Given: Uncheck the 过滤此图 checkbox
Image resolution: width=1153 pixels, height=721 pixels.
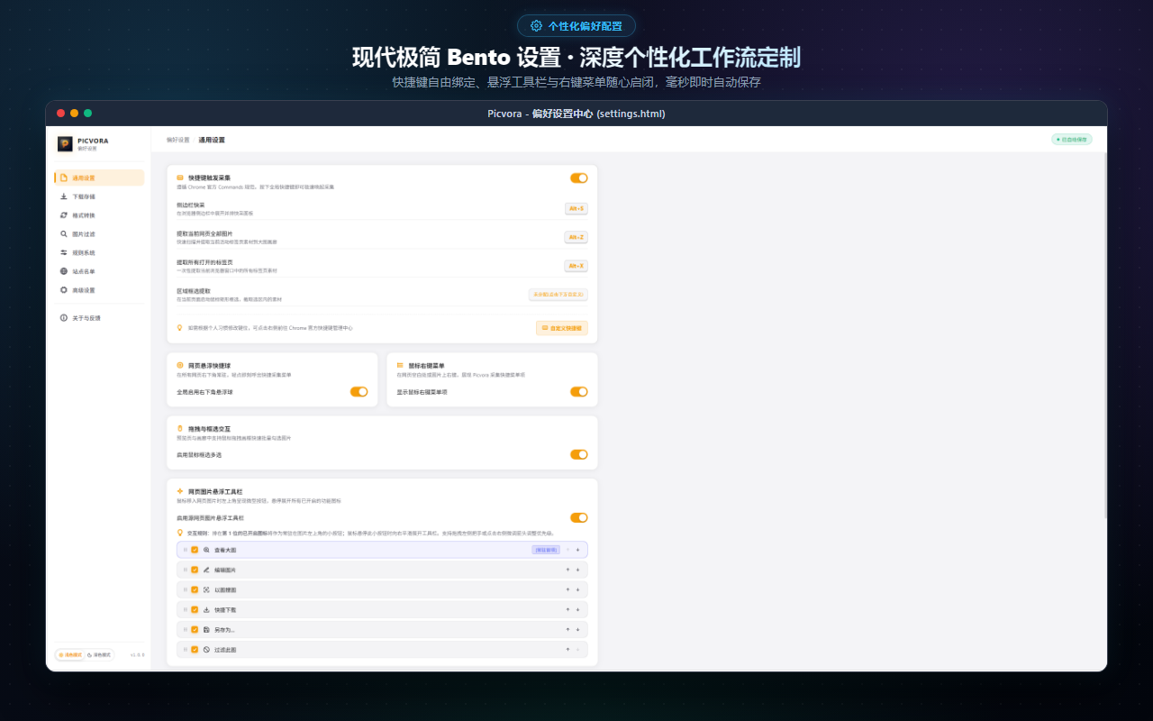Looking at the screenshot, I should 195,649.
